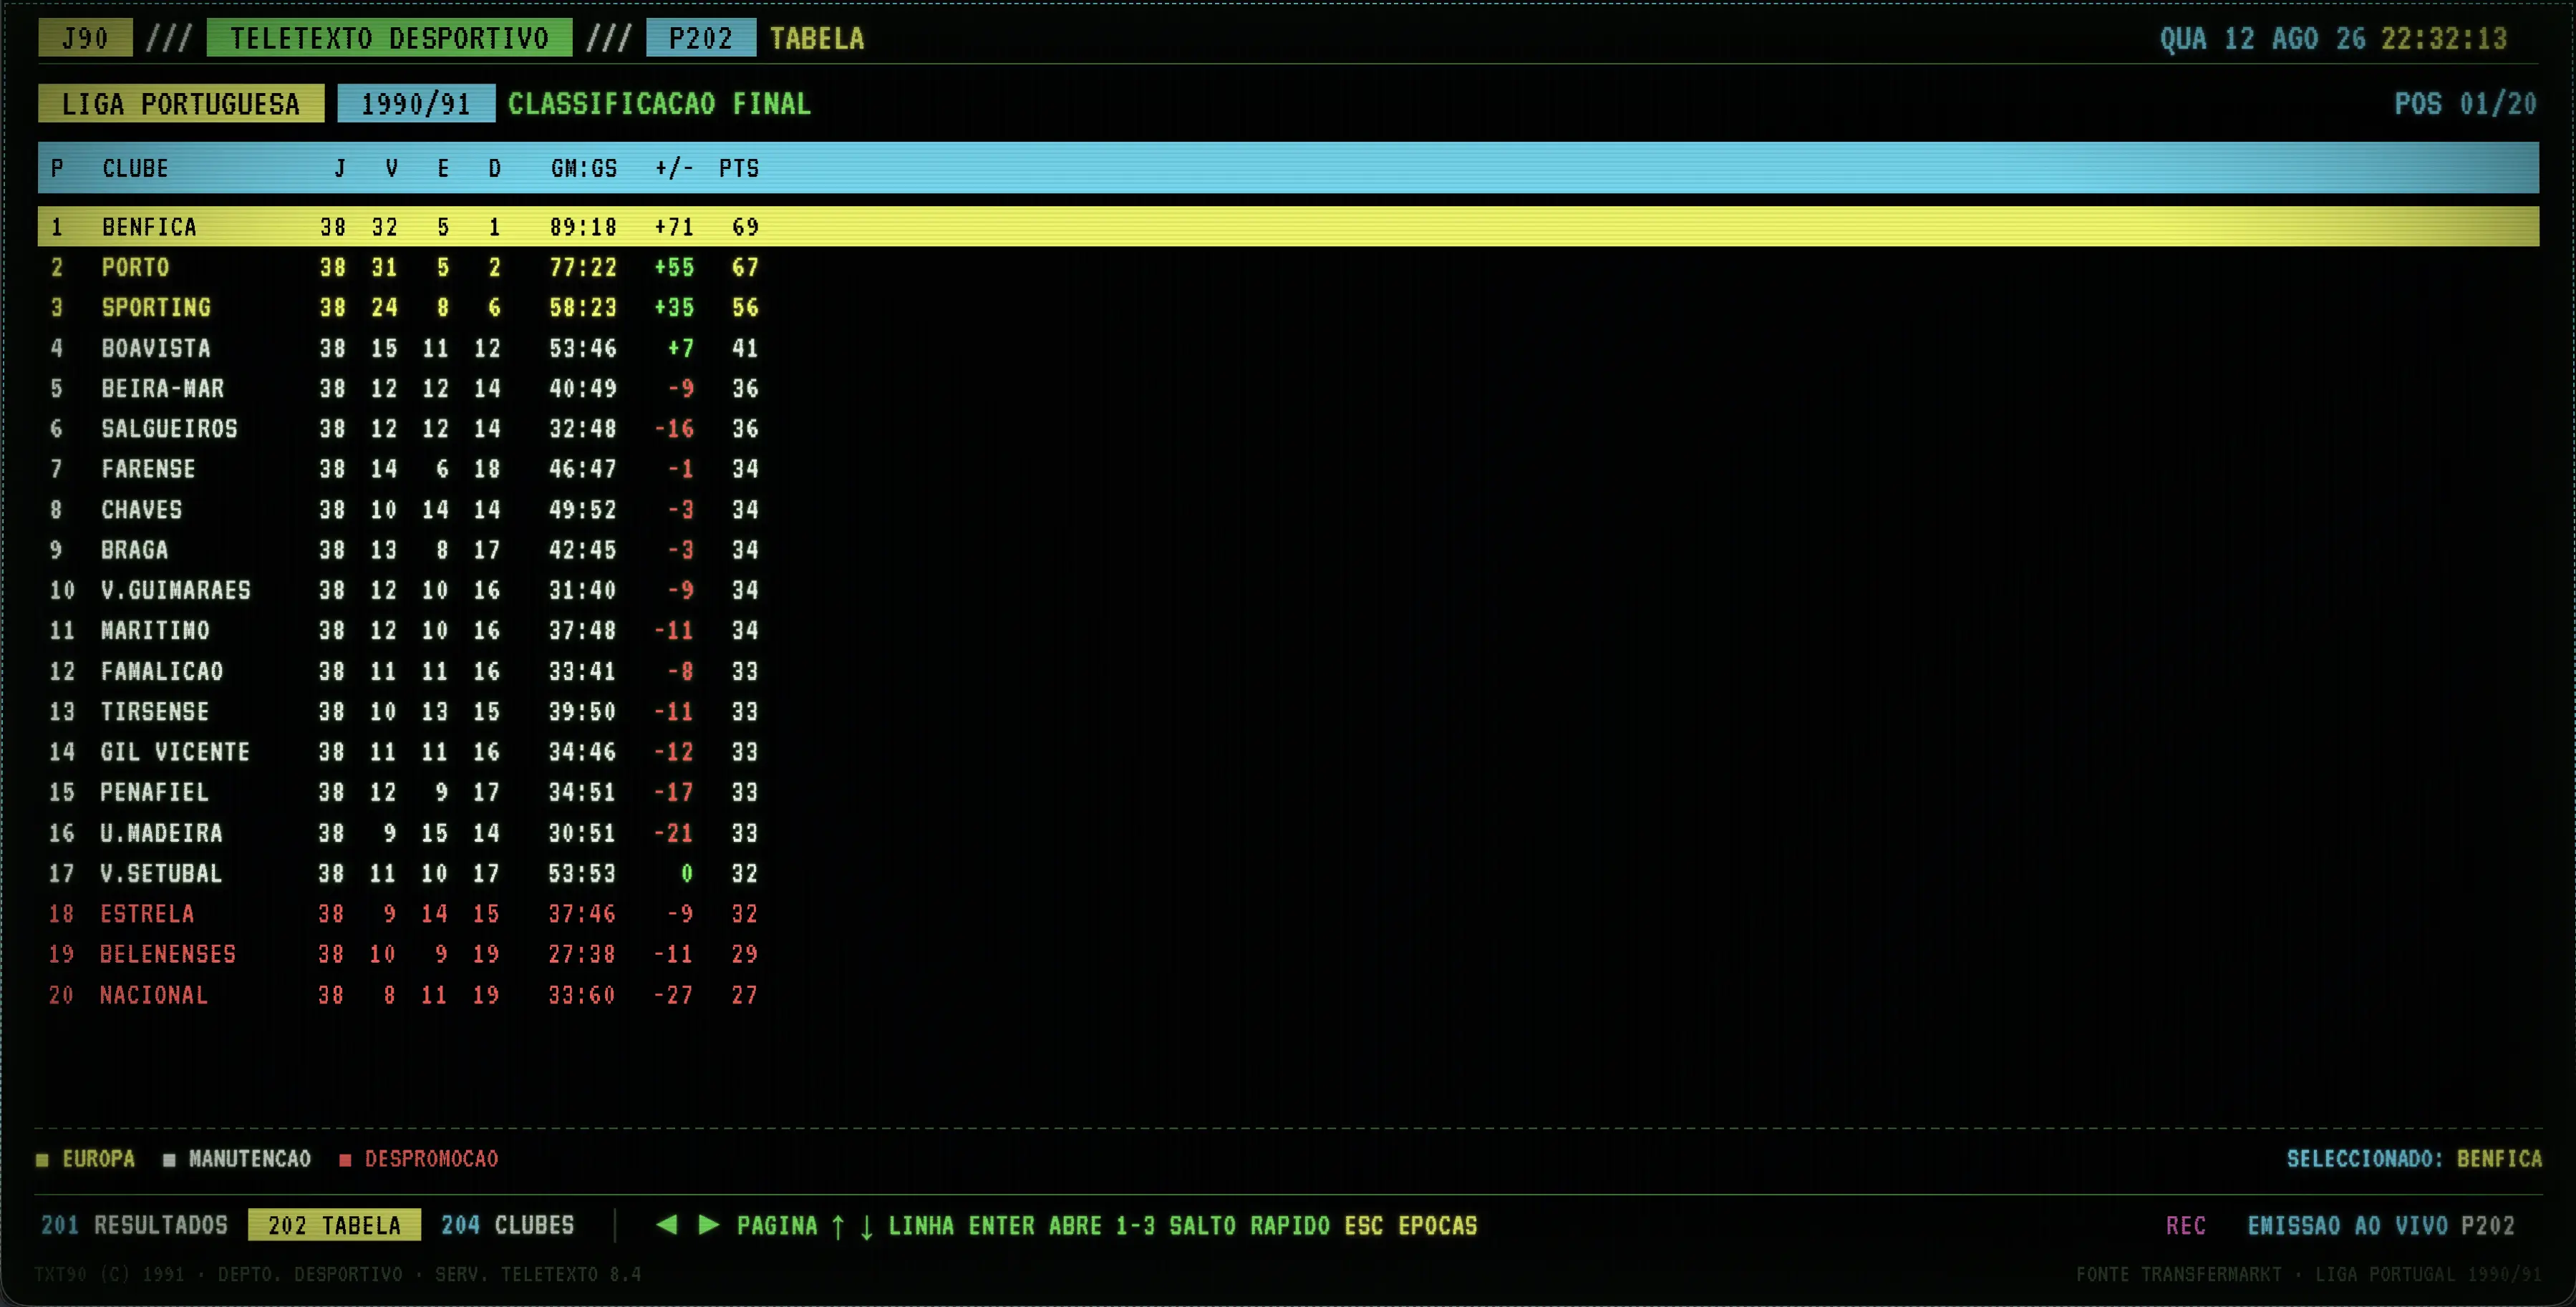Image resolution: width=2576 pixels, height=1307 pixels.
Task: Select the CHAVES row
Action: pos(1288,509)
